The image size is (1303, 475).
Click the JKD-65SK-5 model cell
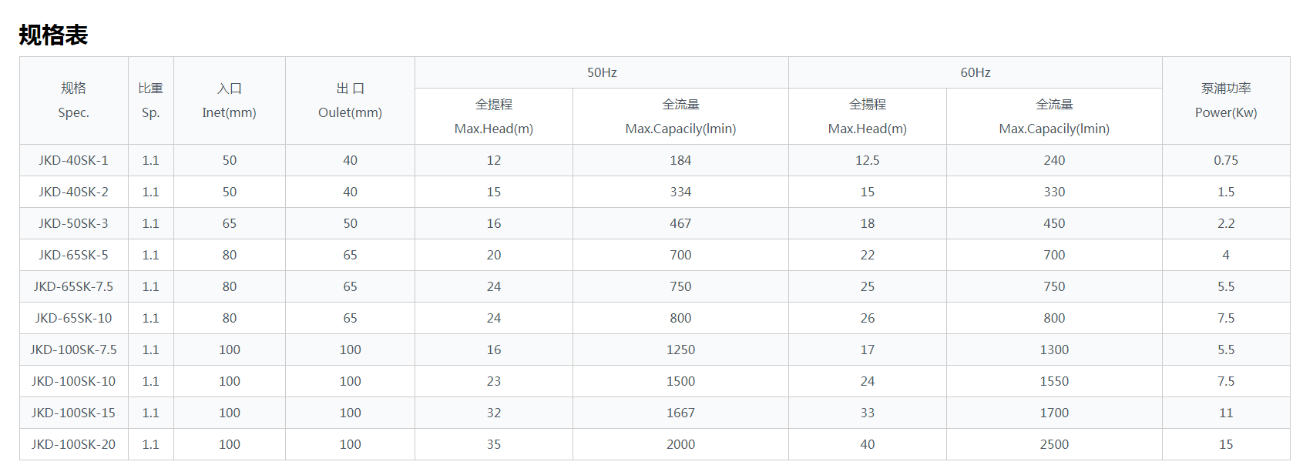click(73, 255)
